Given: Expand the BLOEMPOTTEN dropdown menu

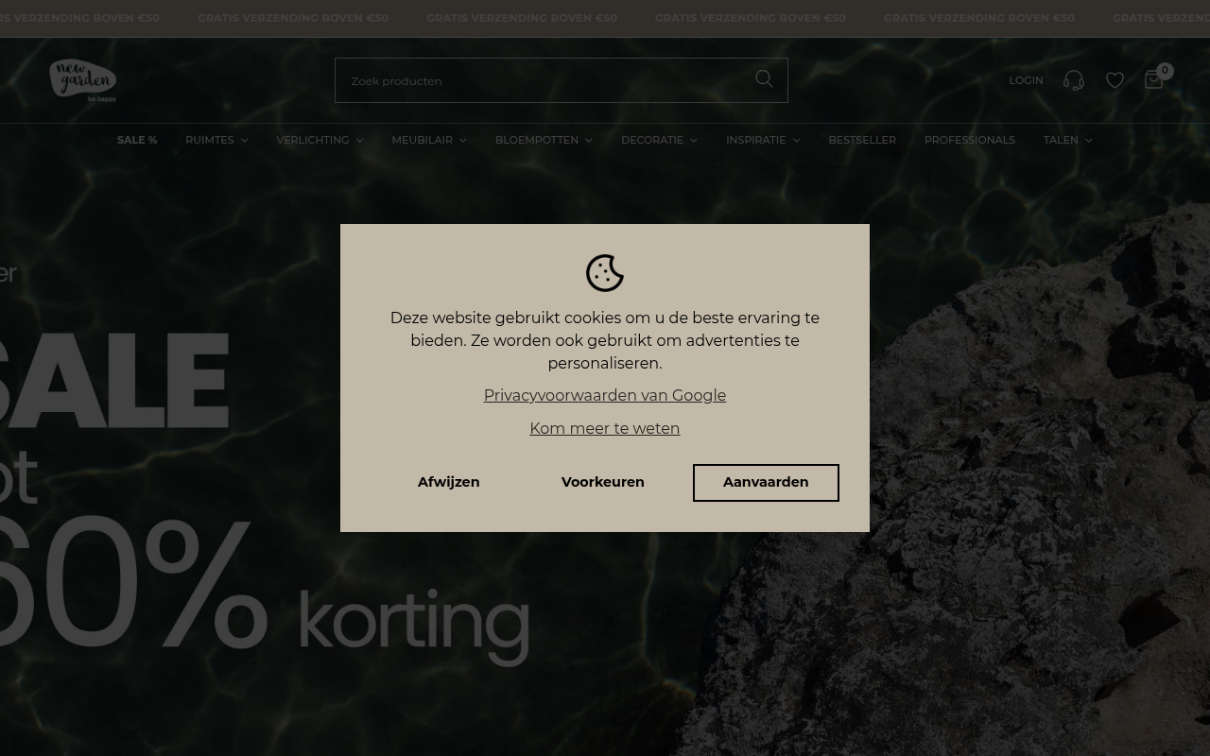Looking at the screenshot, I should tap(544, 140).
